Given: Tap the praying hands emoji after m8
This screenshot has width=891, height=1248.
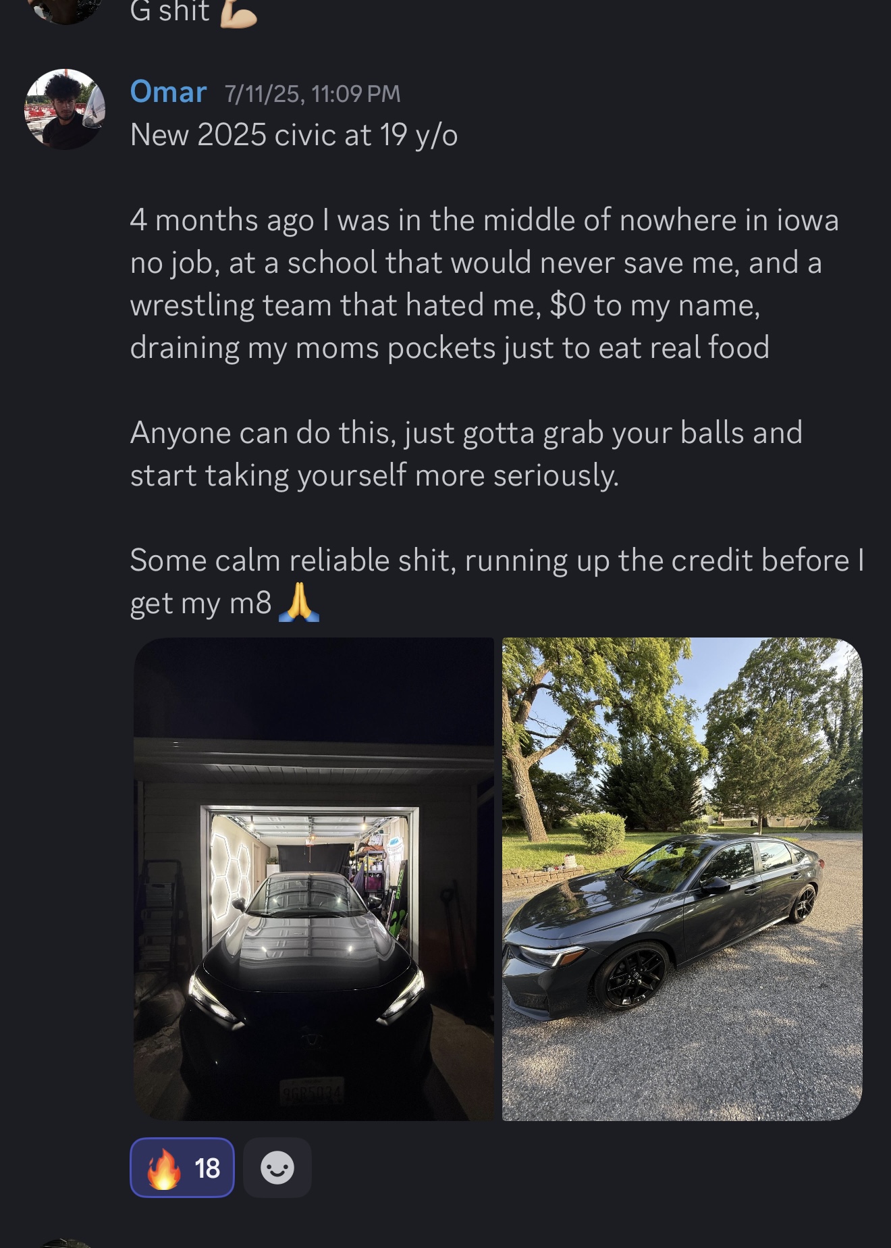Looking at the screenshot, I should [299, 602].
